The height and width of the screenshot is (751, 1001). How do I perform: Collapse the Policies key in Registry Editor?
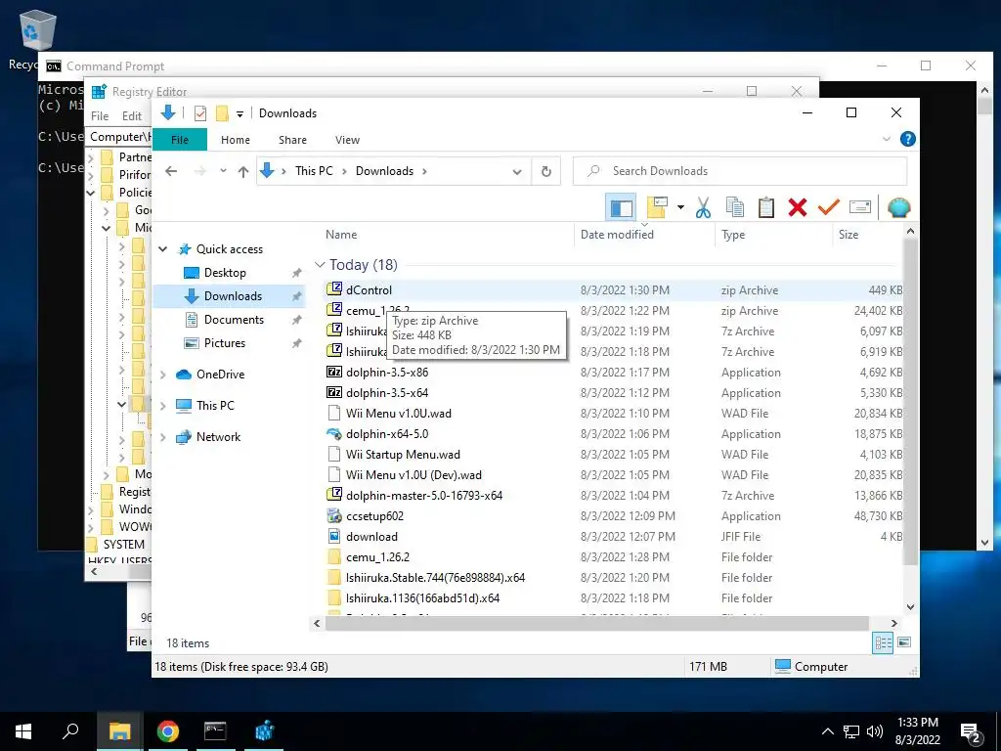pos(91,193)
